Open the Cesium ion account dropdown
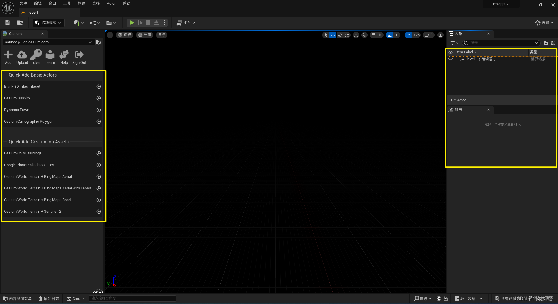This screenshot has height=304, width=558. tap(49, 42)
